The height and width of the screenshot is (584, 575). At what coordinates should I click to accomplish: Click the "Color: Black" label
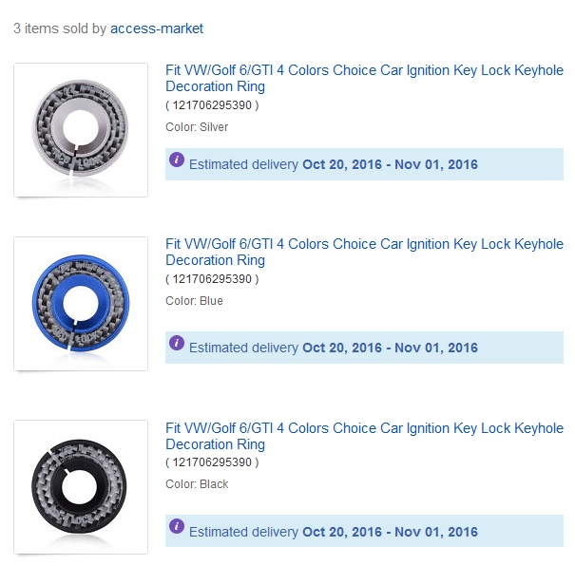(197, 484)
